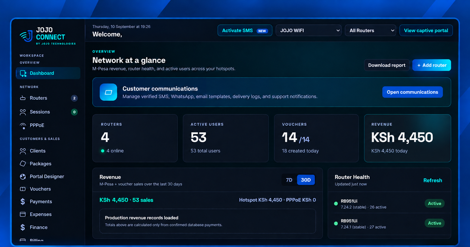Click 'Thursday, 10 September at 19:26' date text

click(x=121, y=27)
